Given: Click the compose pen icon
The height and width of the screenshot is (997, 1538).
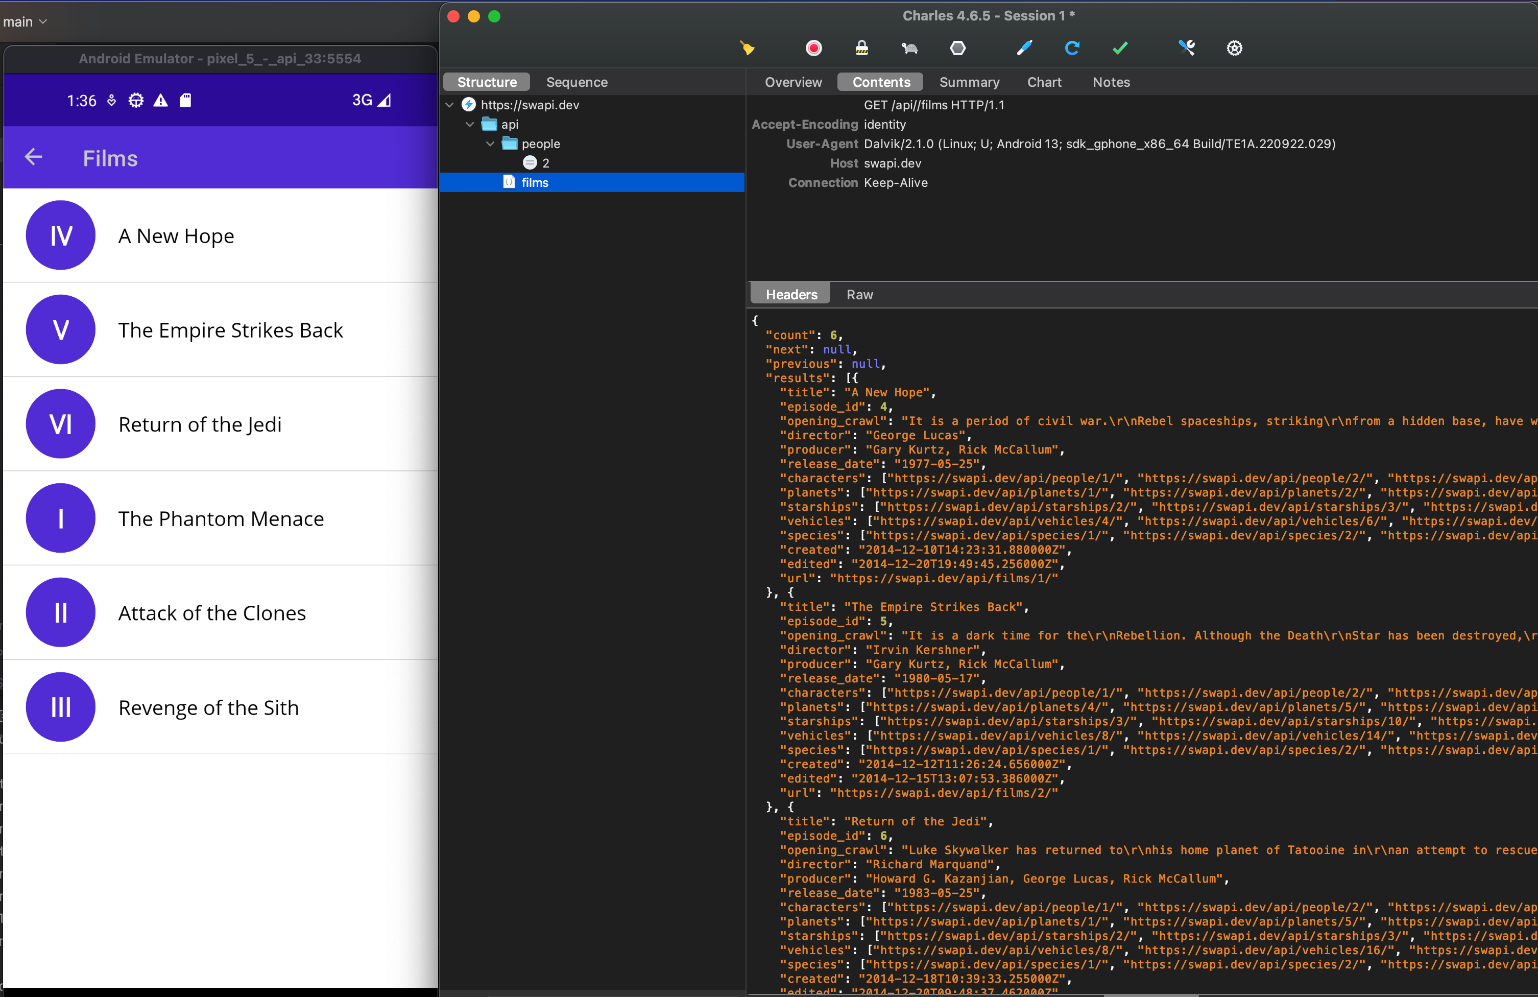Looking at the screenshot, I should click(1024, 48).
